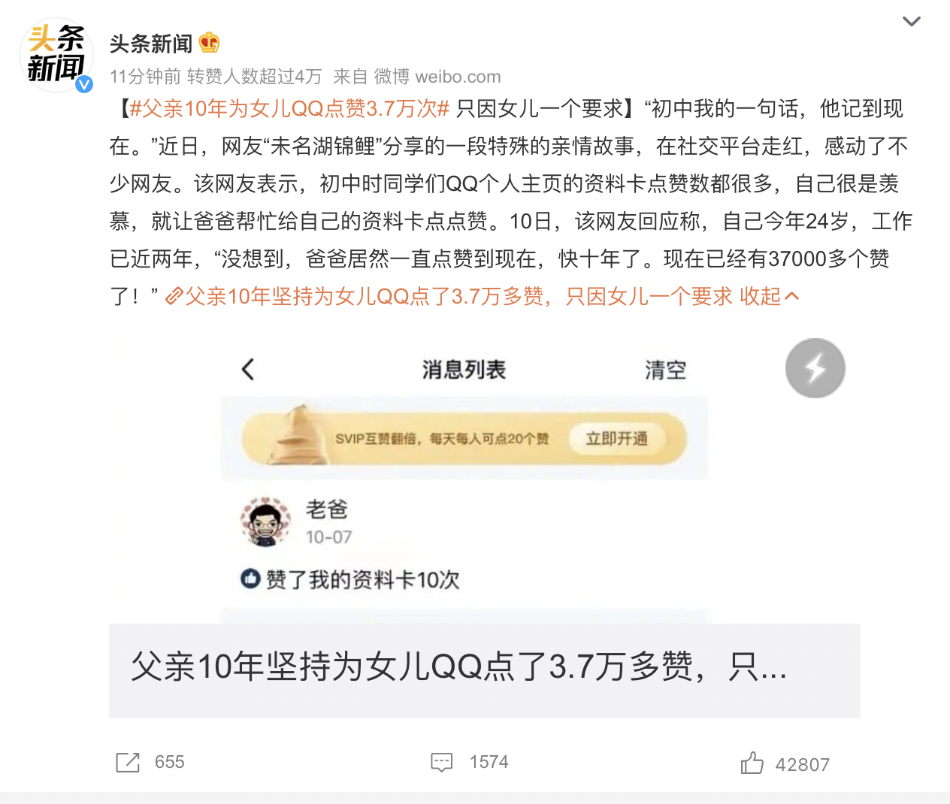Click the repost share icon
The image size is (950, 804).
(x=128, y=762)
